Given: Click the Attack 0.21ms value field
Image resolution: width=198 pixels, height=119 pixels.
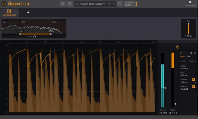Looking at the screenshot, I should (184, 68).
